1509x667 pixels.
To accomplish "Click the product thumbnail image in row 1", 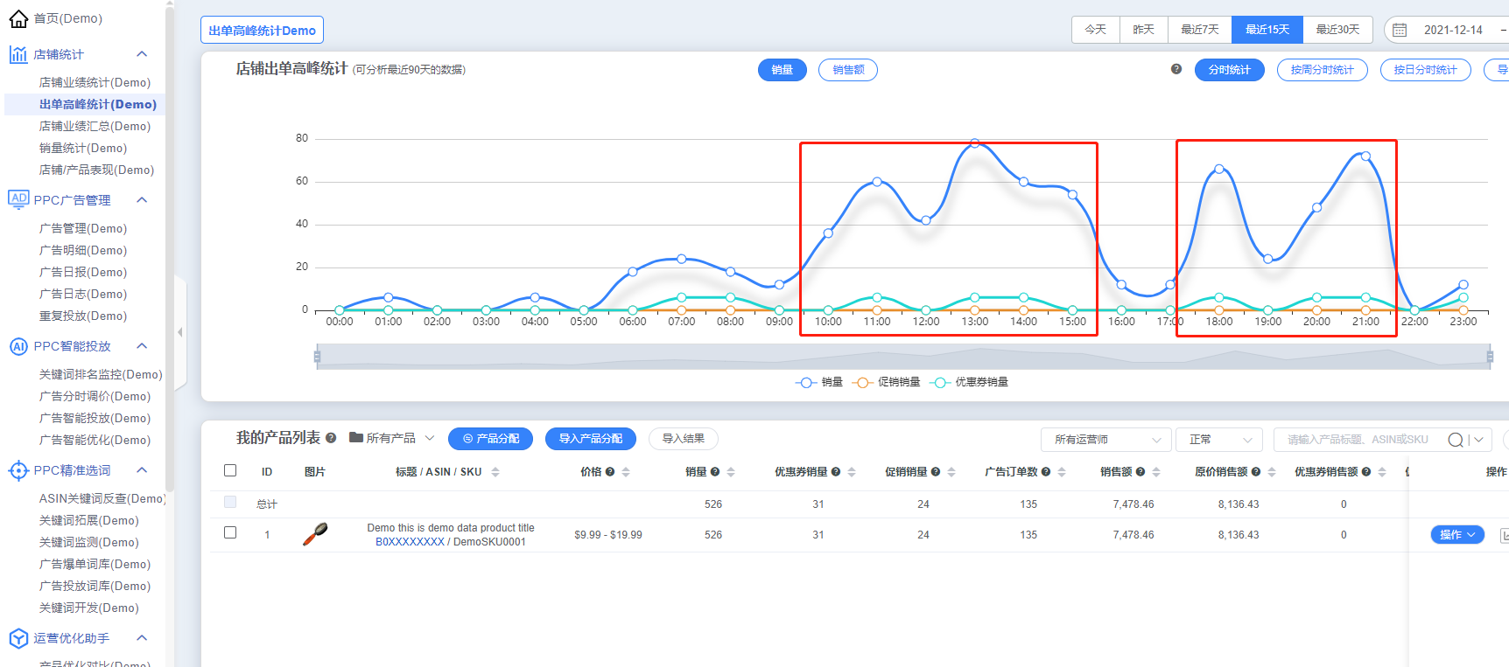I will pyautogui.click(x=315, y=534).
